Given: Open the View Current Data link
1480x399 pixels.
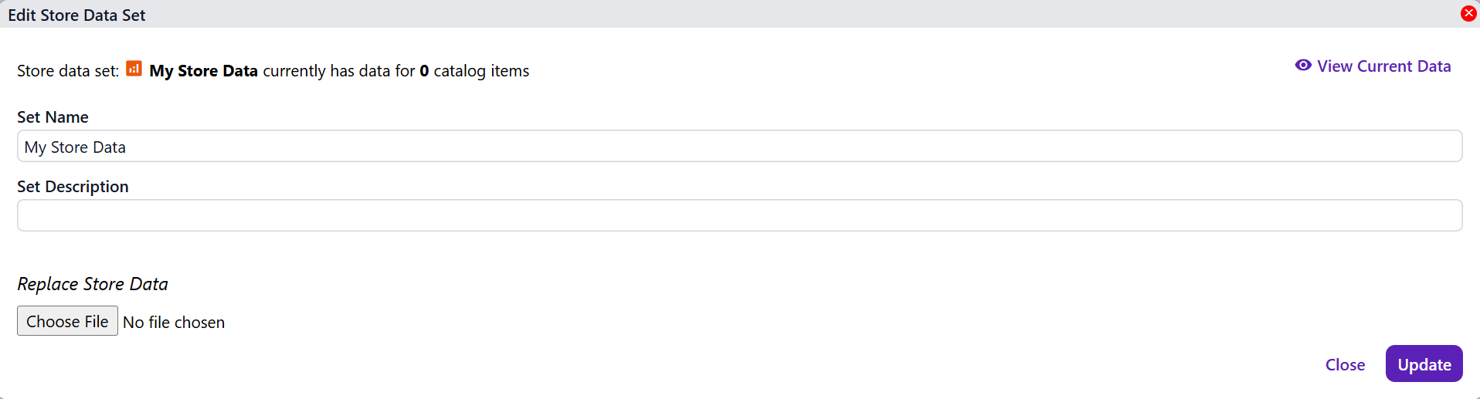Looking at the screenshot, I should [1383, 66].
